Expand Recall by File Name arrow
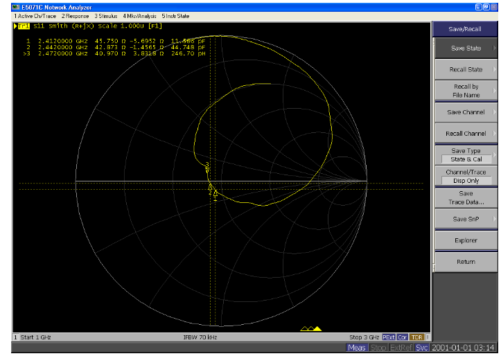 [494, 91]
